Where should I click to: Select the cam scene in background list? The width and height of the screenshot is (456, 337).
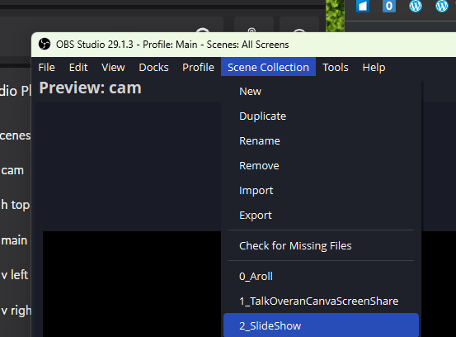point(12,170)
